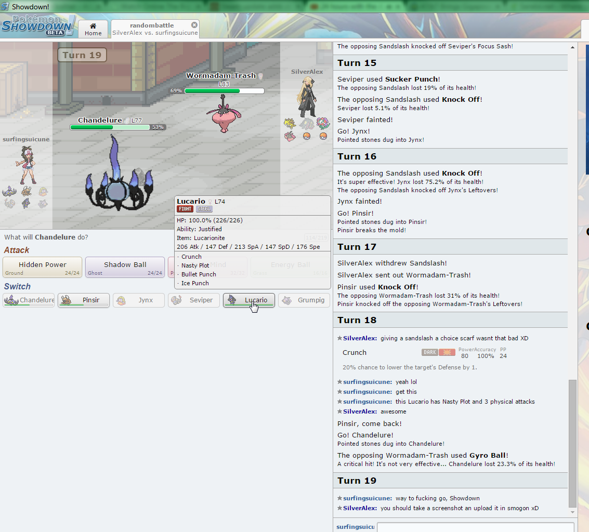Image resolution: width=589 pixels, height=532 pixels.
Task: Click 'Bullet Punch' in Lucario's move list
Action: (199, 274)
